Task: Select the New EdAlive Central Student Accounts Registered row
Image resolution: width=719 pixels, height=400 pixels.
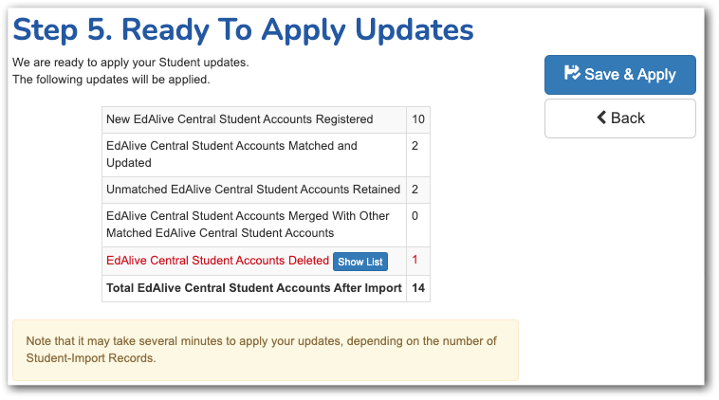Action: pos(266,119)
